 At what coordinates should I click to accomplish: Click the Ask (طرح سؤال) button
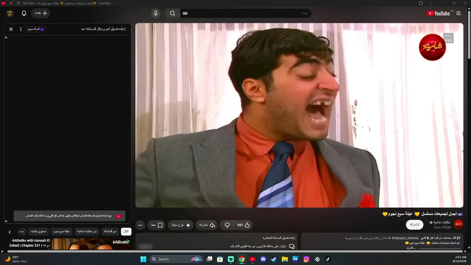(181, 225)
